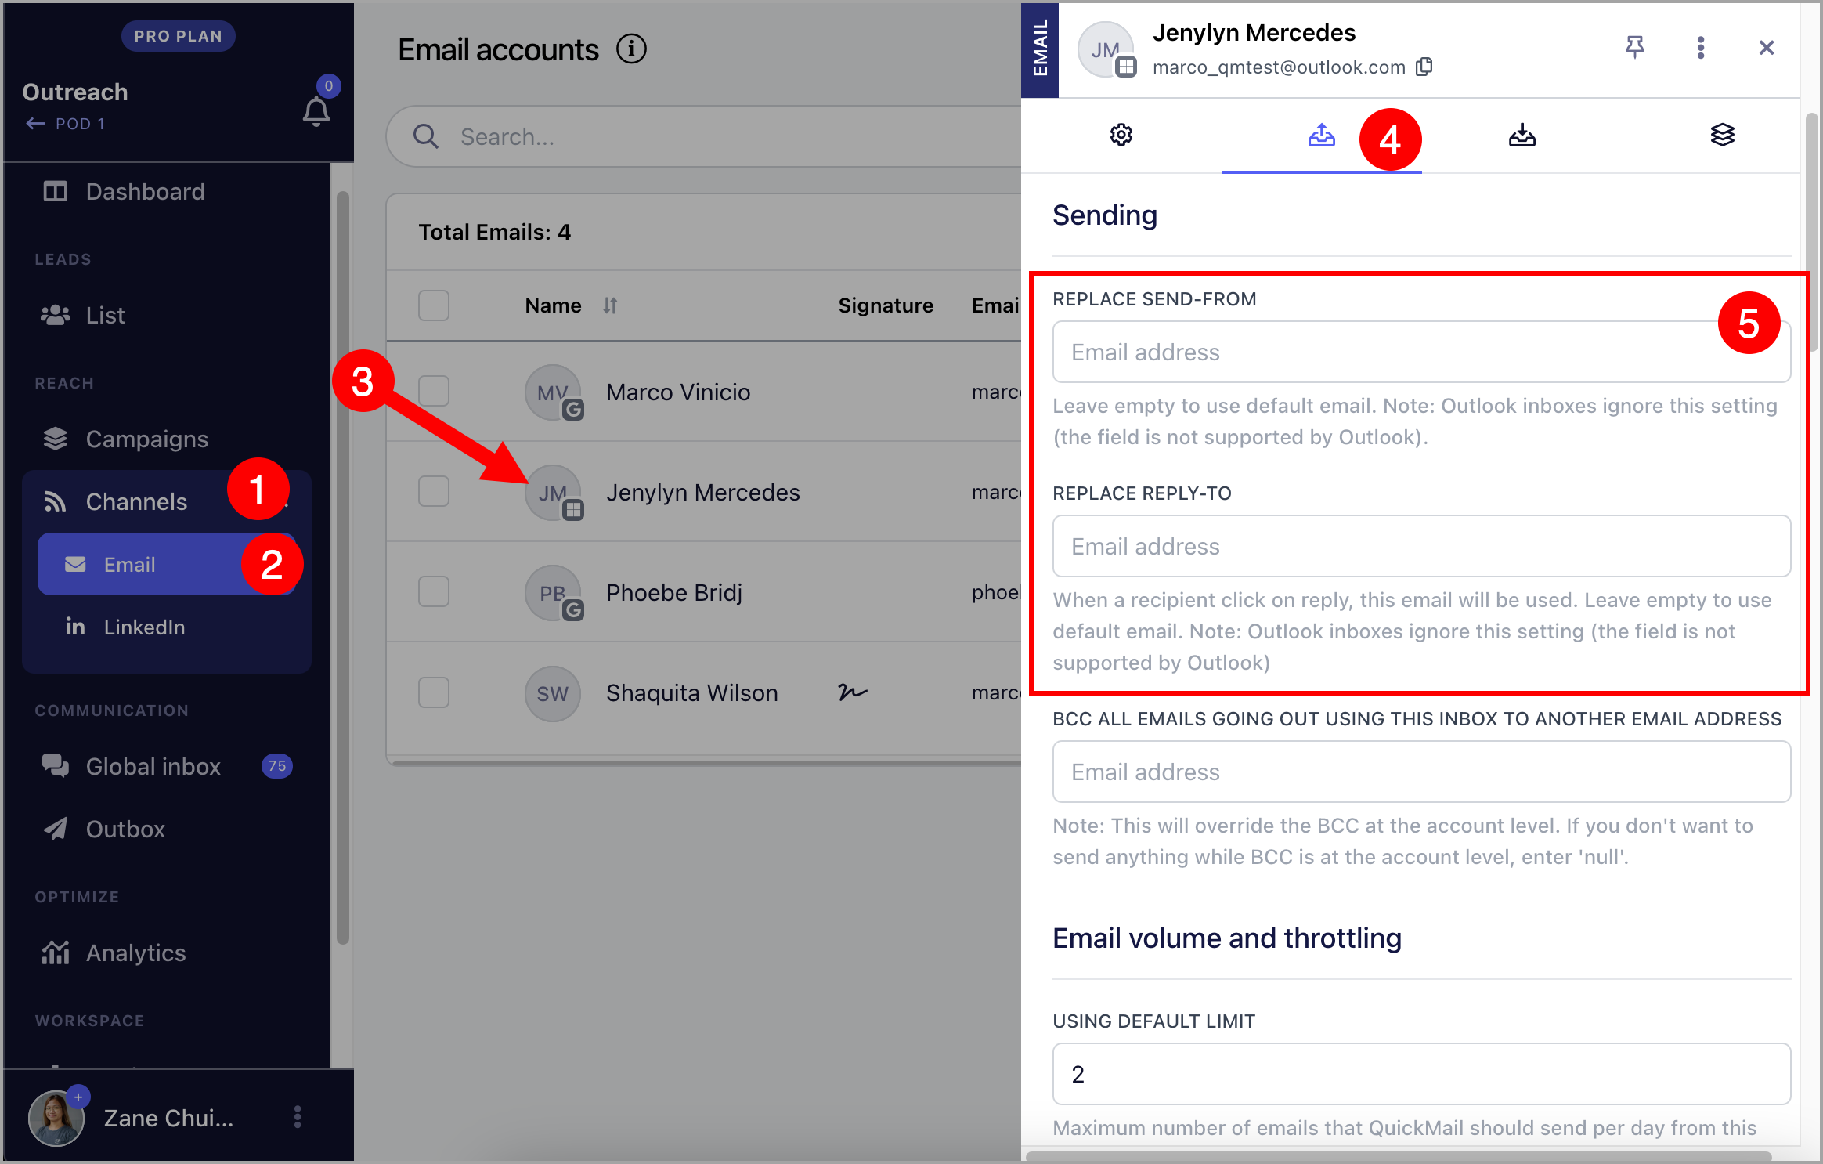Select Marco Vinicio row checkbox

(434, 391)
